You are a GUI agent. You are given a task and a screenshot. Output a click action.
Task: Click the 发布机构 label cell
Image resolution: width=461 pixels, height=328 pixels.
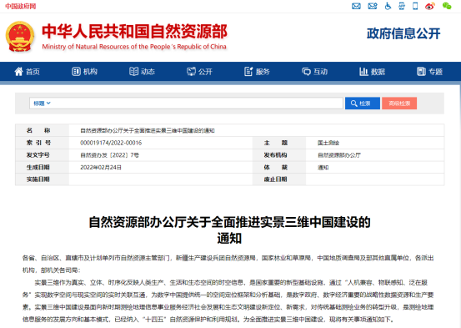(x=279, y=155)
